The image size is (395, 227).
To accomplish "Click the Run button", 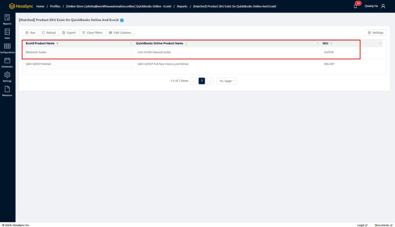I will coord(30,33).
